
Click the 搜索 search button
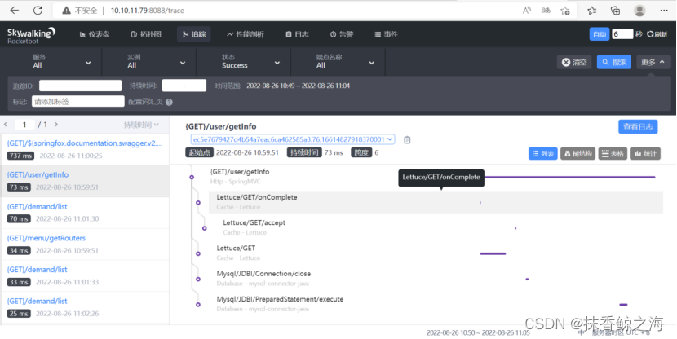tap(614, 62)
